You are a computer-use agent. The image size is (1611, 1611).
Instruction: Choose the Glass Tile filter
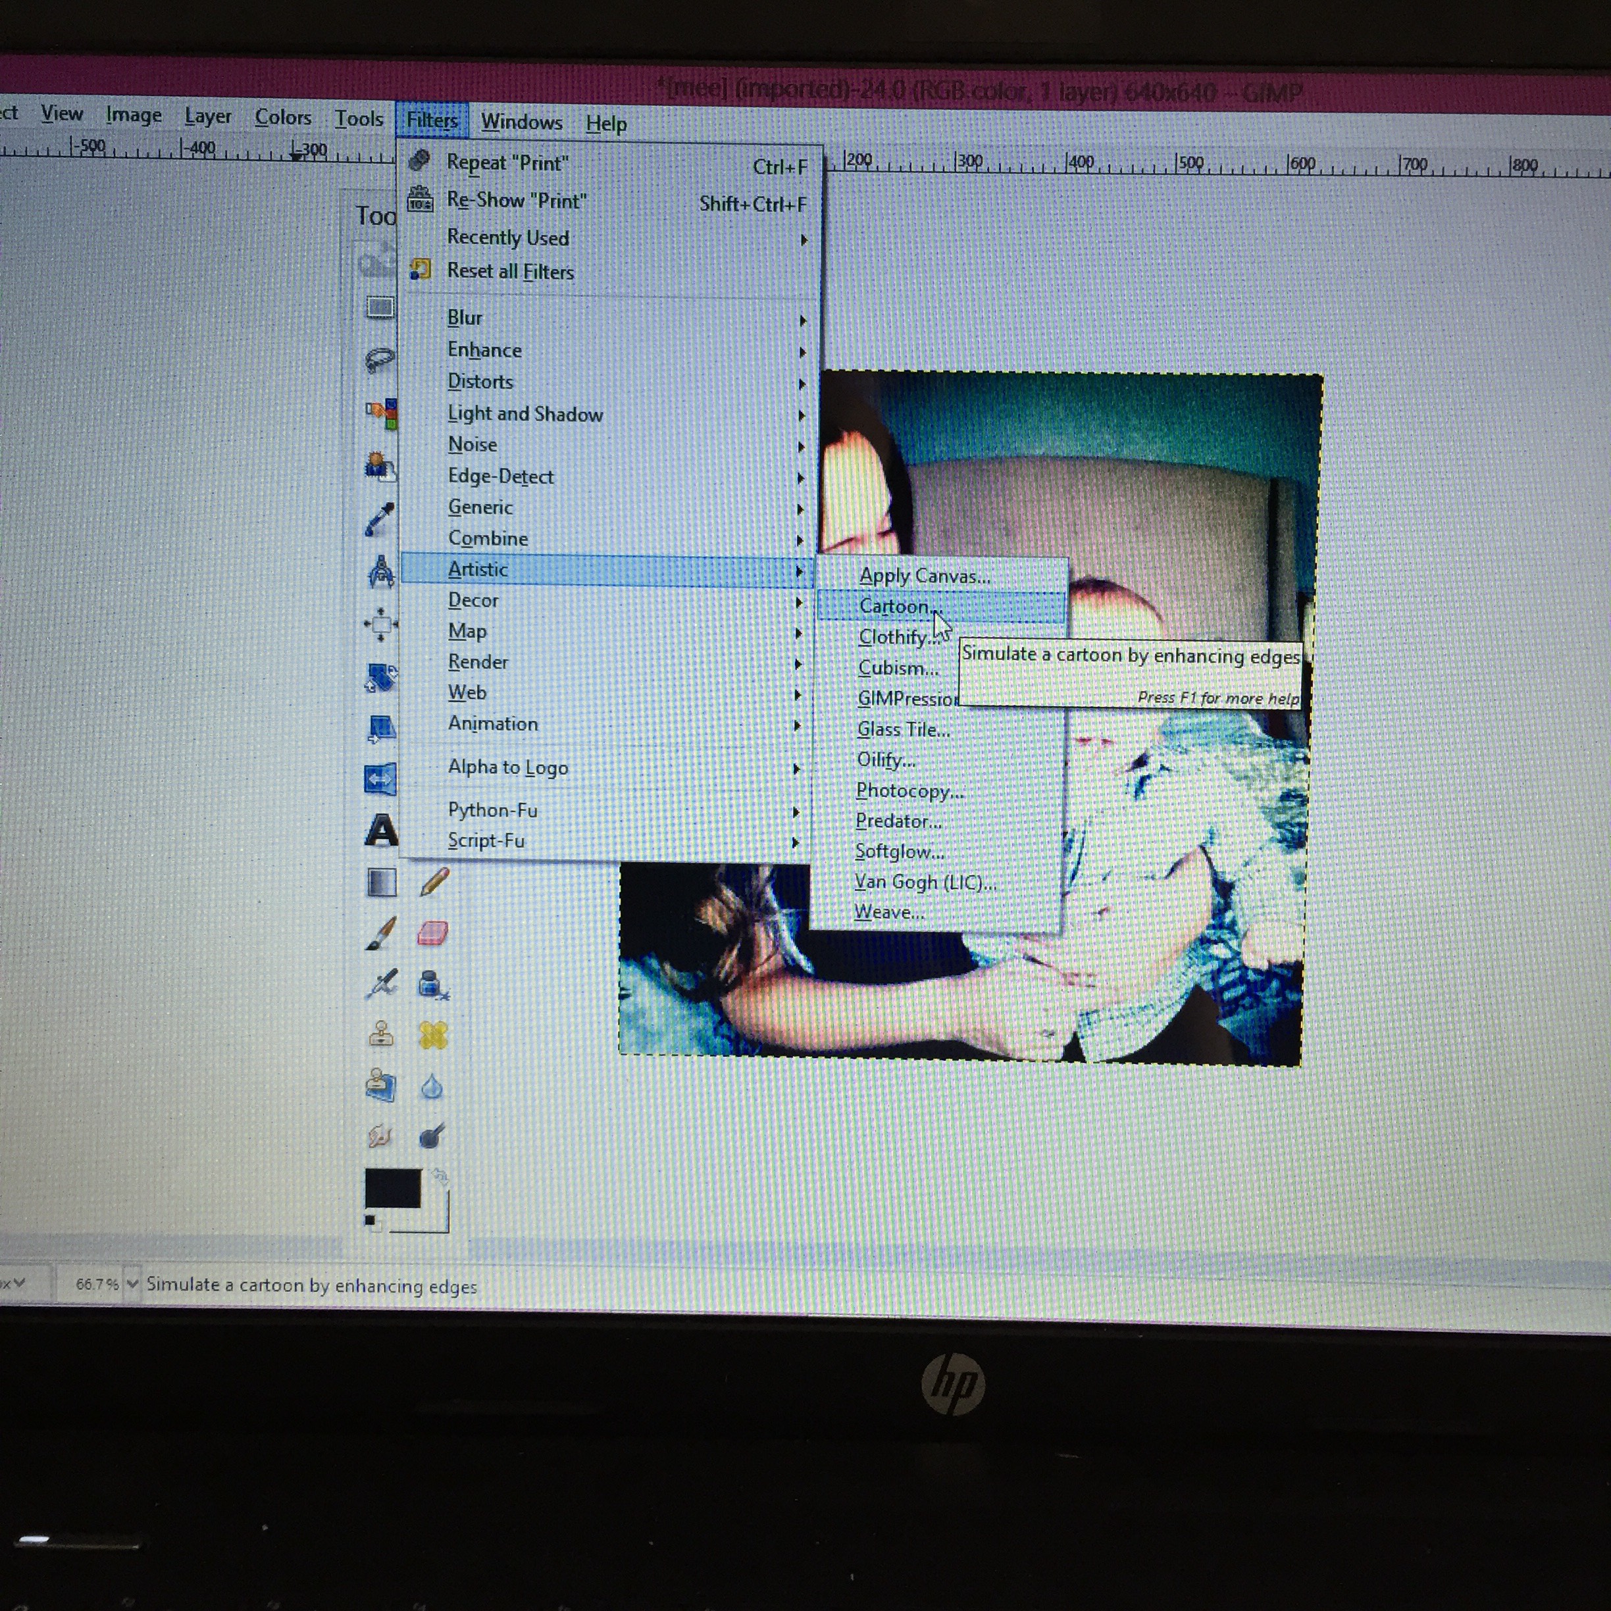point(939,730)
